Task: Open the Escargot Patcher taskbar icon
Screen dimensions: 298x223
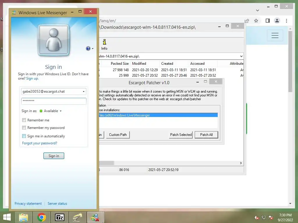Action: 77,217
